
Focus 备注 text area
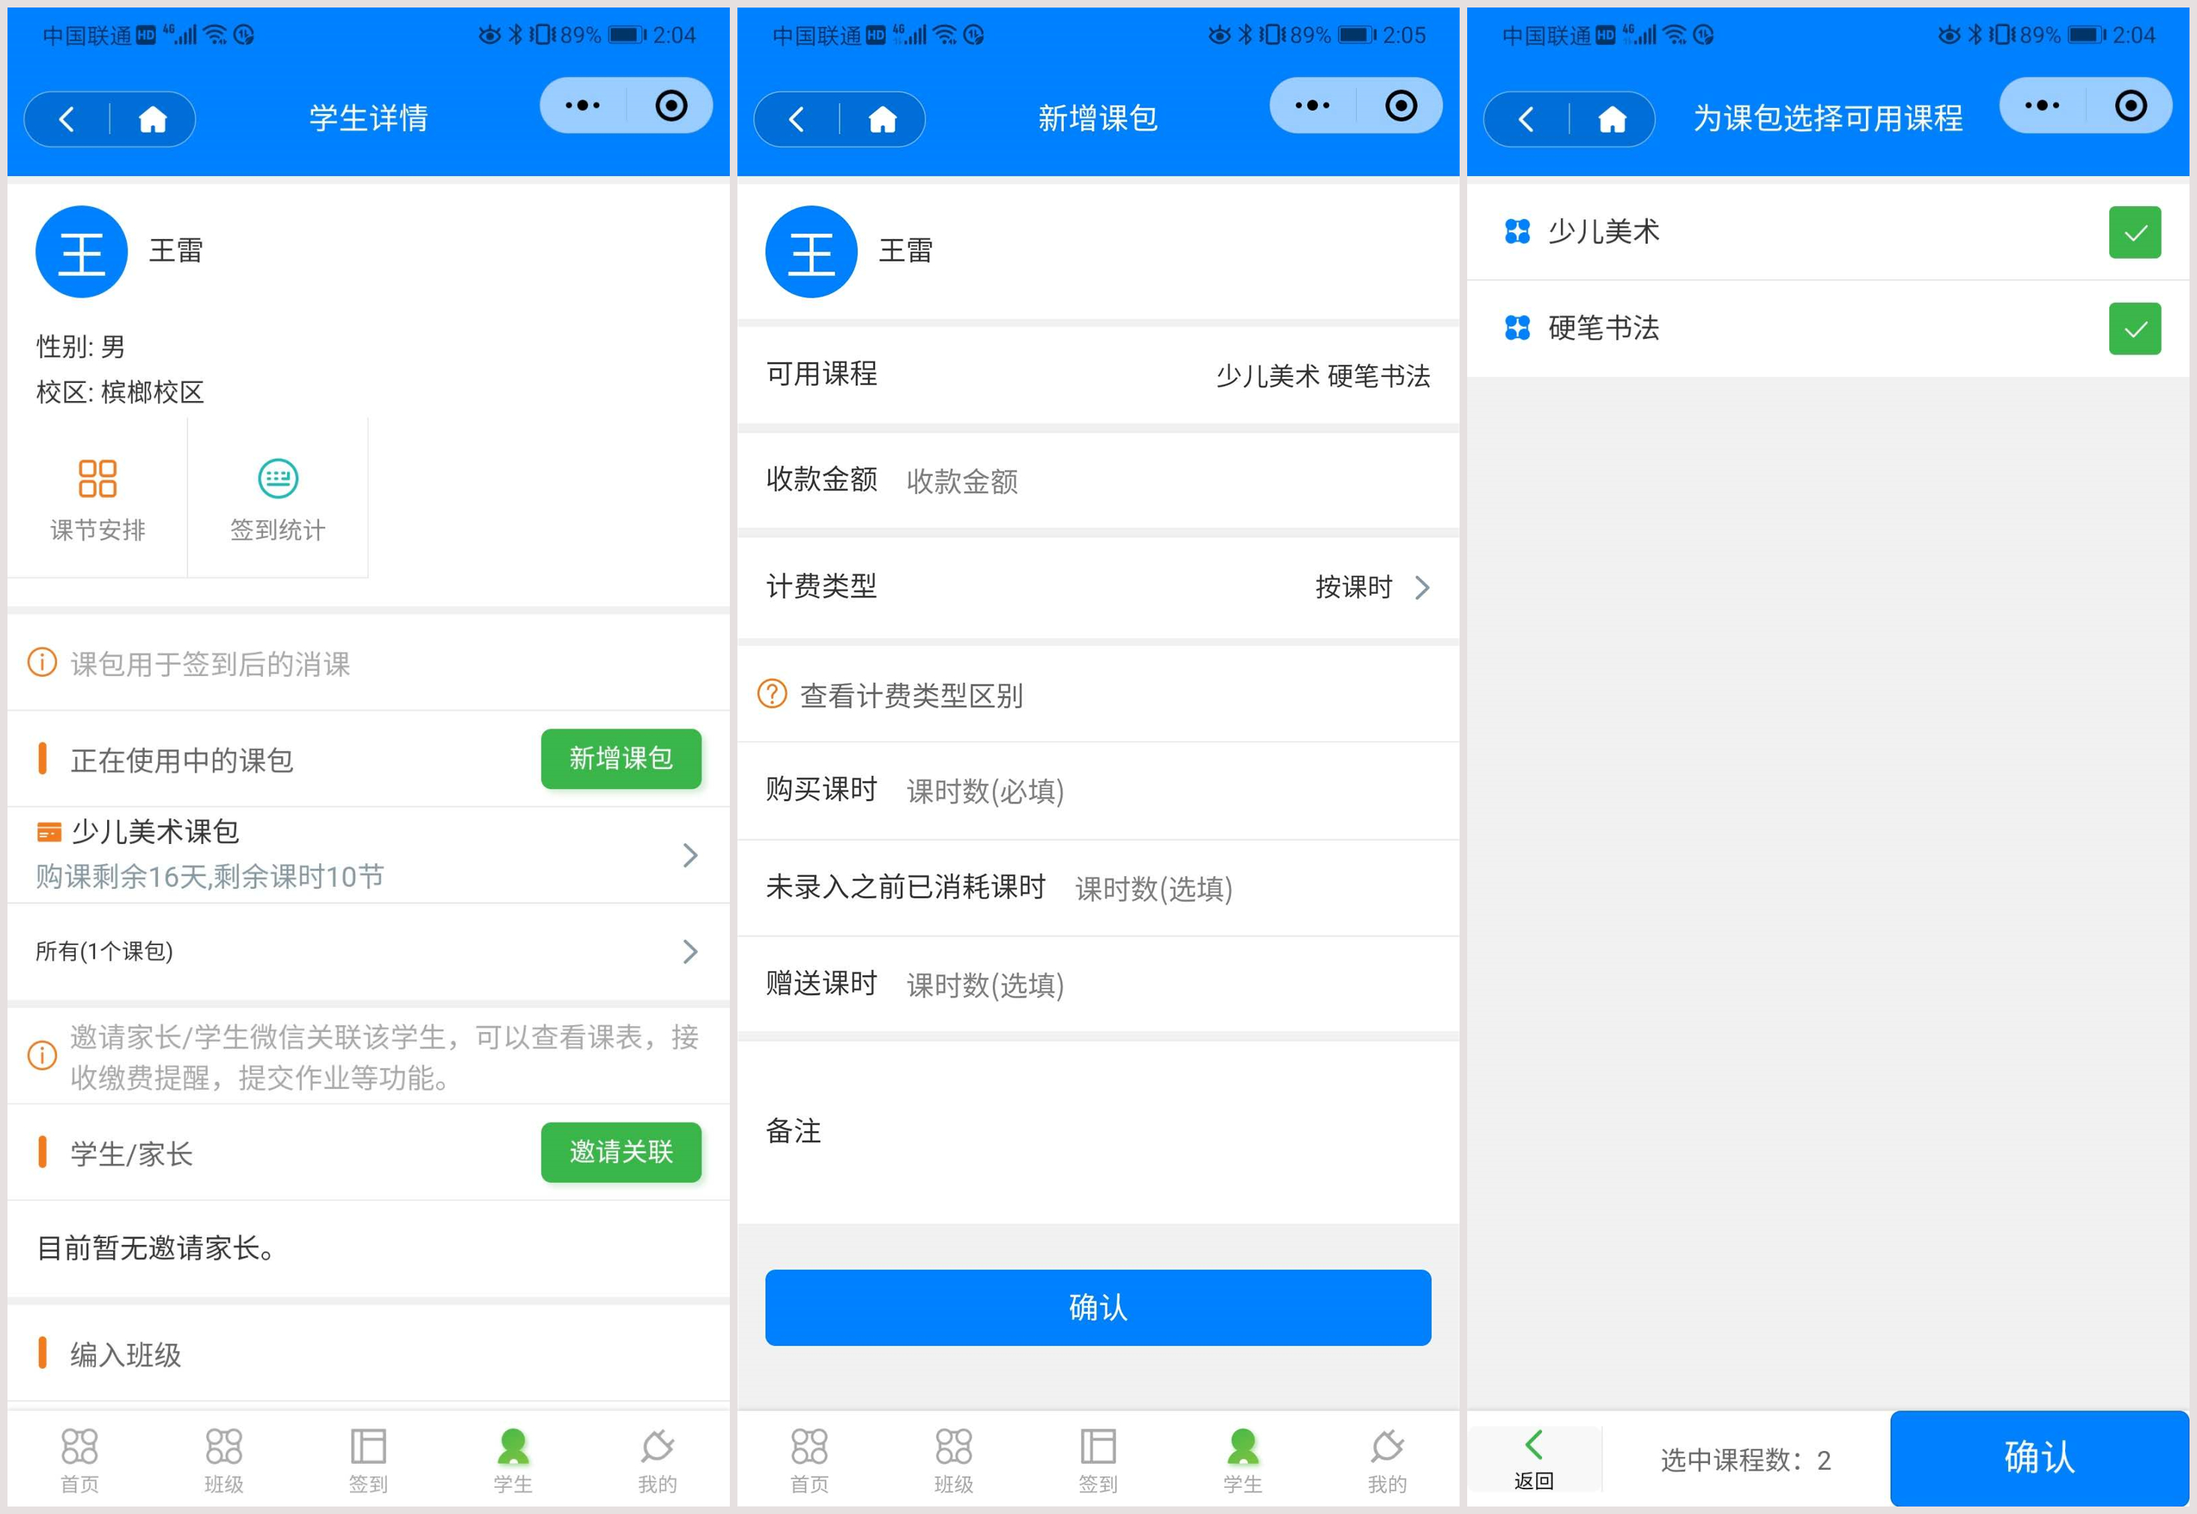(x=1098, y=1132)
